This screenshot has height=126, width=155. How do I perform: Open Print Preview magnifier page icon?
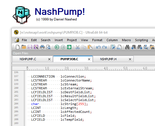(48, 47)
